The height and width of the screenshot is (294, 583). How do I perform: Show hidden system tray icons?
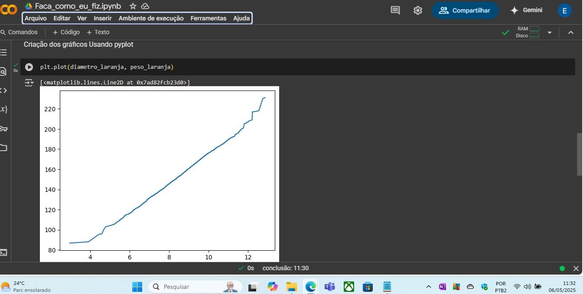pyautogui.click(x=429, y=287)
